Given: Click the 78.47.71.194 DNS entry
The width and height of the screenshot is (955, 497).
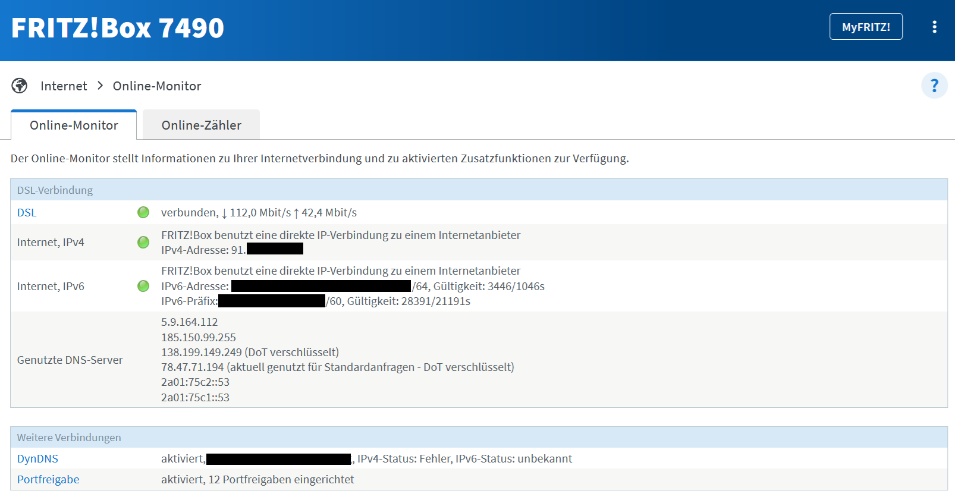Looking at the screenshot, I should [x=338, y=367].
